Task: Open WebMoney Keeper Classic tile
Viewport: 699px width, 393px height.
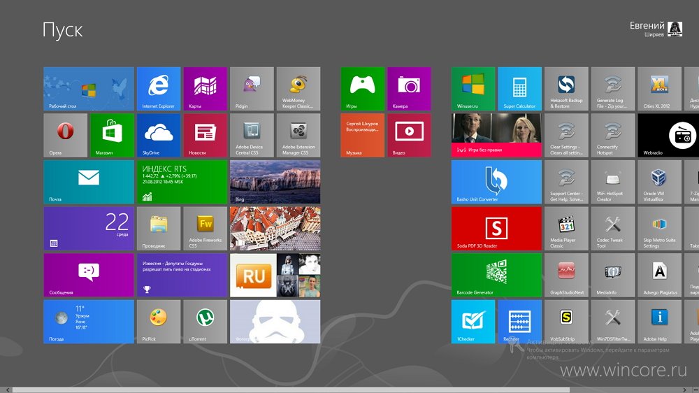Action: point(298,89)
